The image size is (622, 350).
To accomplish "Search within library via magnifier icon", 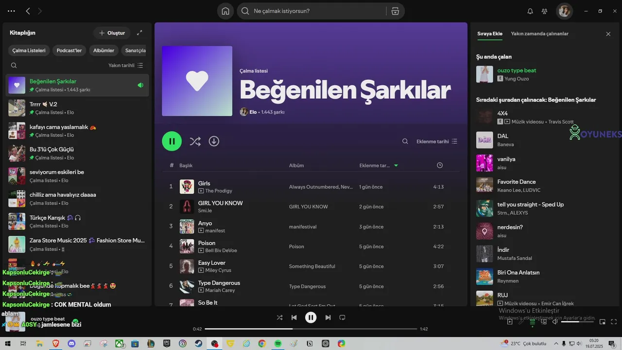I will (x=14, y=65).
